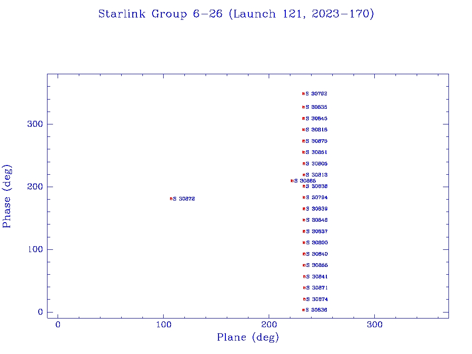472x354 pixels.
Task: Click the red marker beside S 30836
Action: 303,310
